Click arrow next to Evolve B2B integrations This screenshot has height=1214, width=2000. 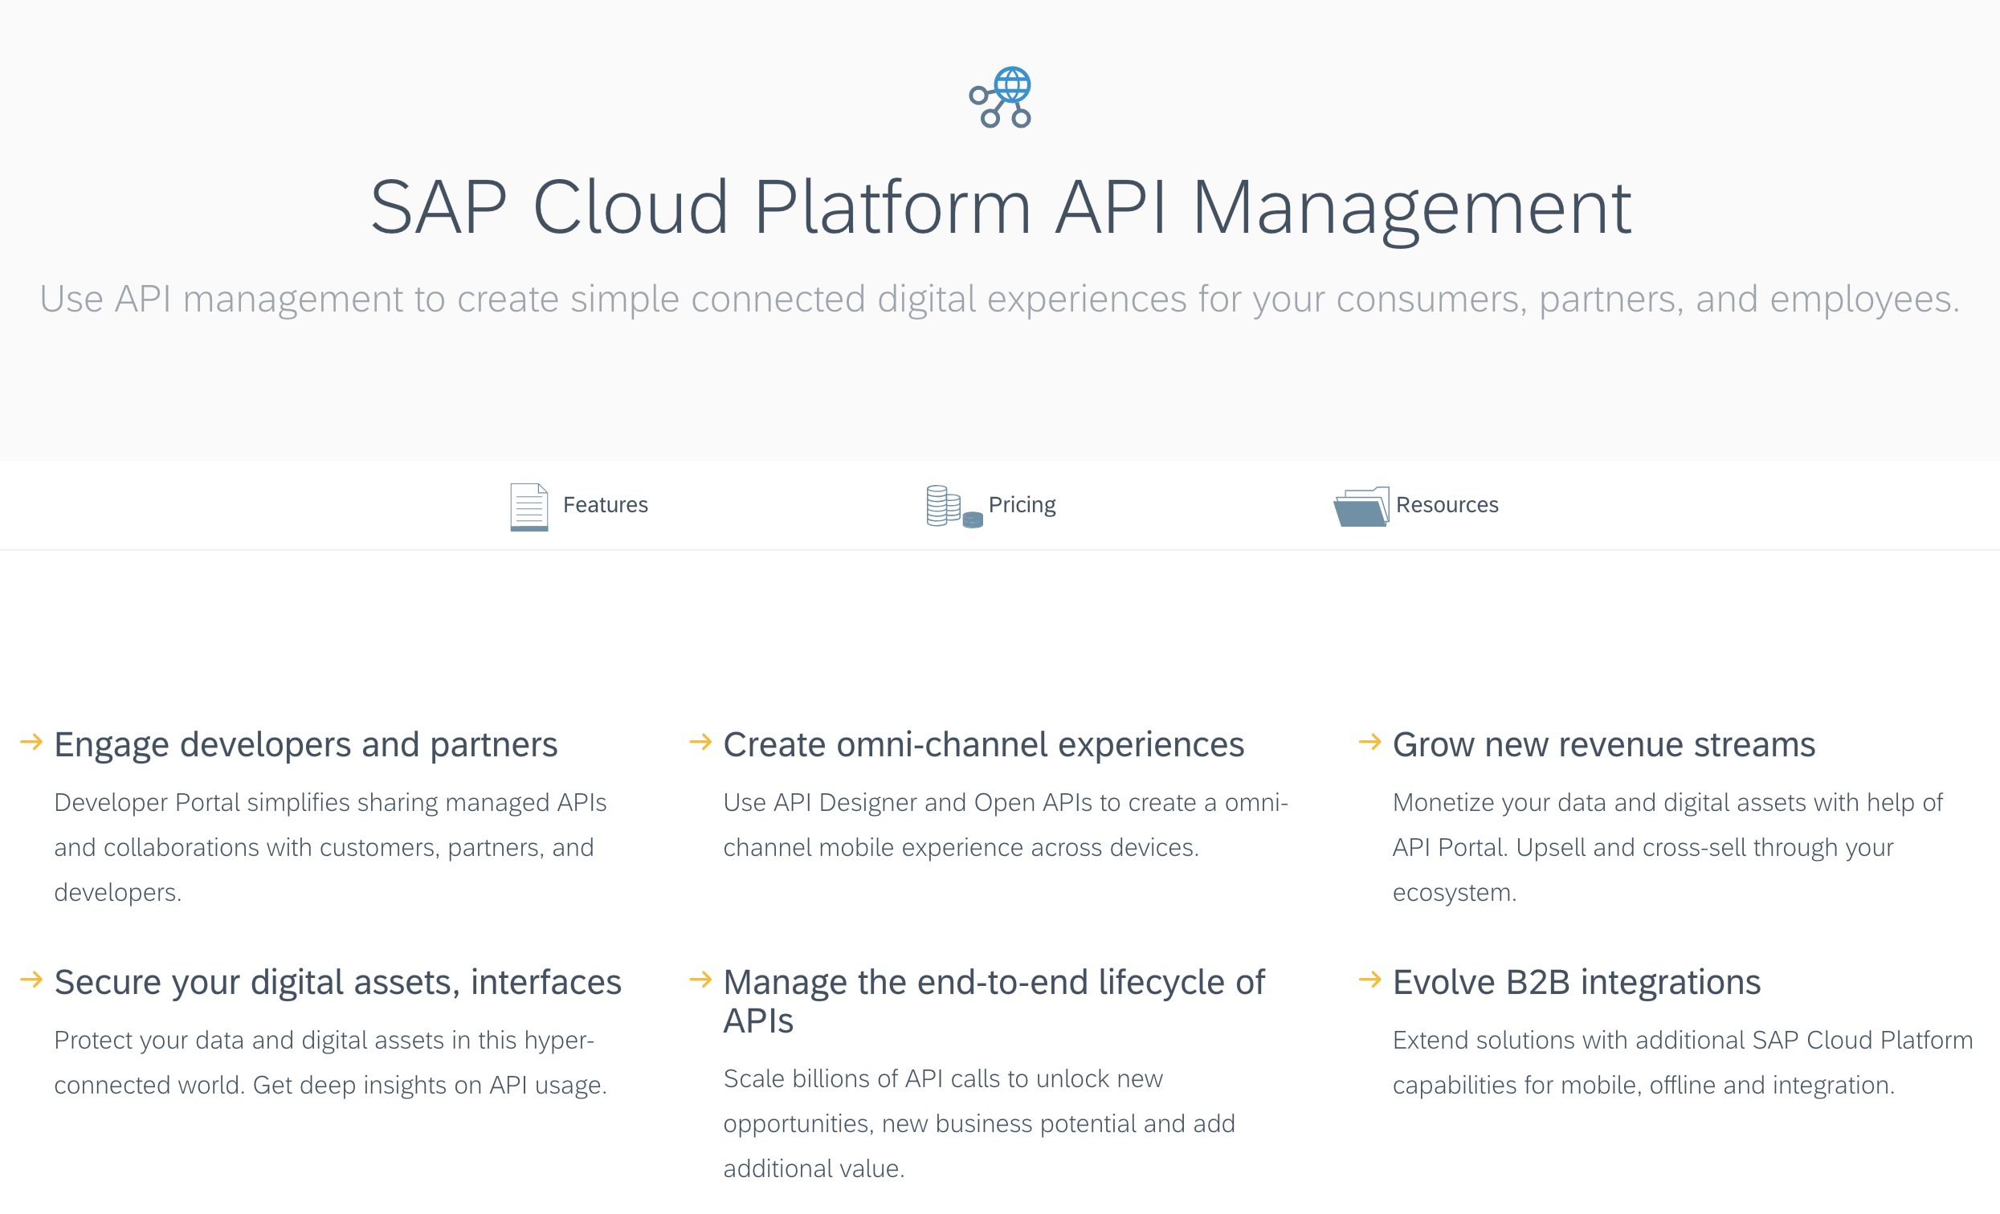[1370, 980]
